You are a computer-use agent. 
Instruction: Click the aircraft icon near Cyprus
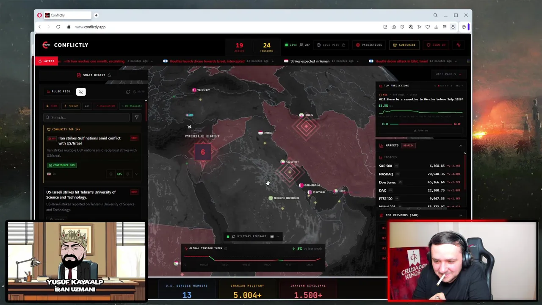coord(189,127)
